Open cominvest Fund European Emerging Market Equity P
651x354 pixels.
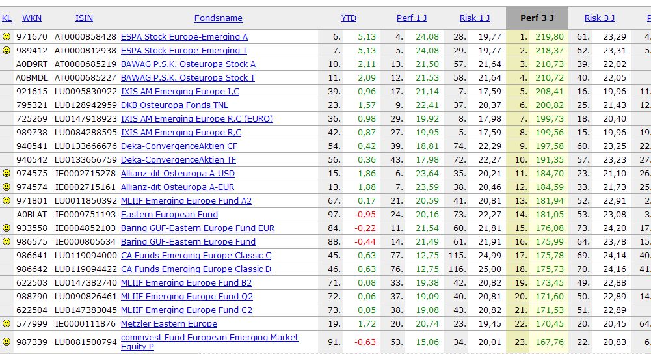pyautogui.click(x=209, y=342)
